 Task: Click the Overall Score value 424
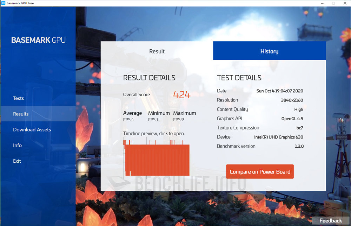(x=181, y=94)
